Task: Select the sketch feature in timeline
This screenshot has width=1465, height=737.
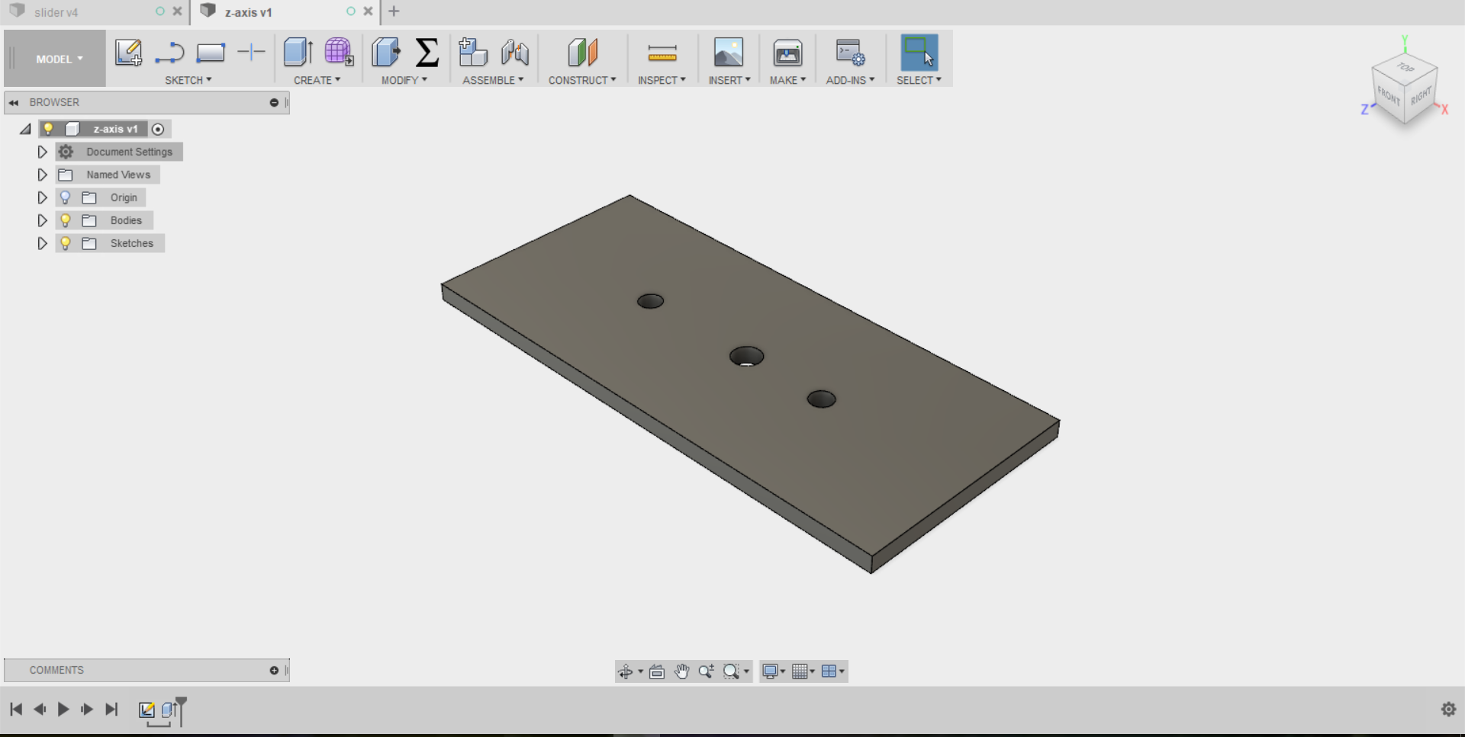Action: [x=146, y=710]
